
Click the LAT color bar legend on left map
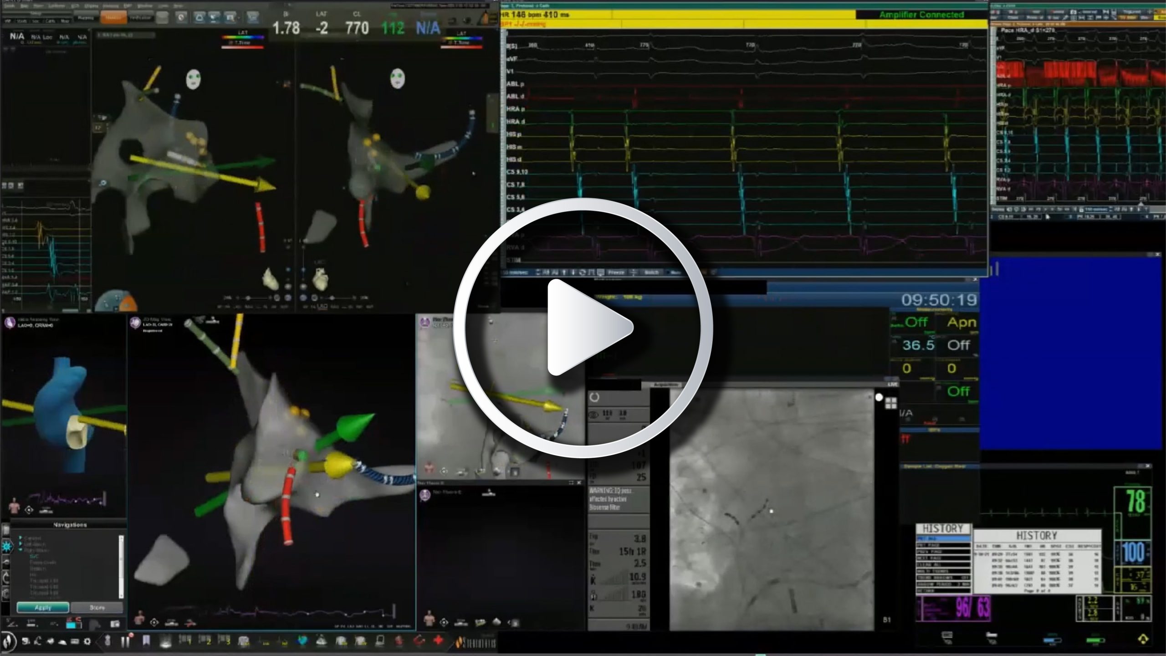(243, 37)
